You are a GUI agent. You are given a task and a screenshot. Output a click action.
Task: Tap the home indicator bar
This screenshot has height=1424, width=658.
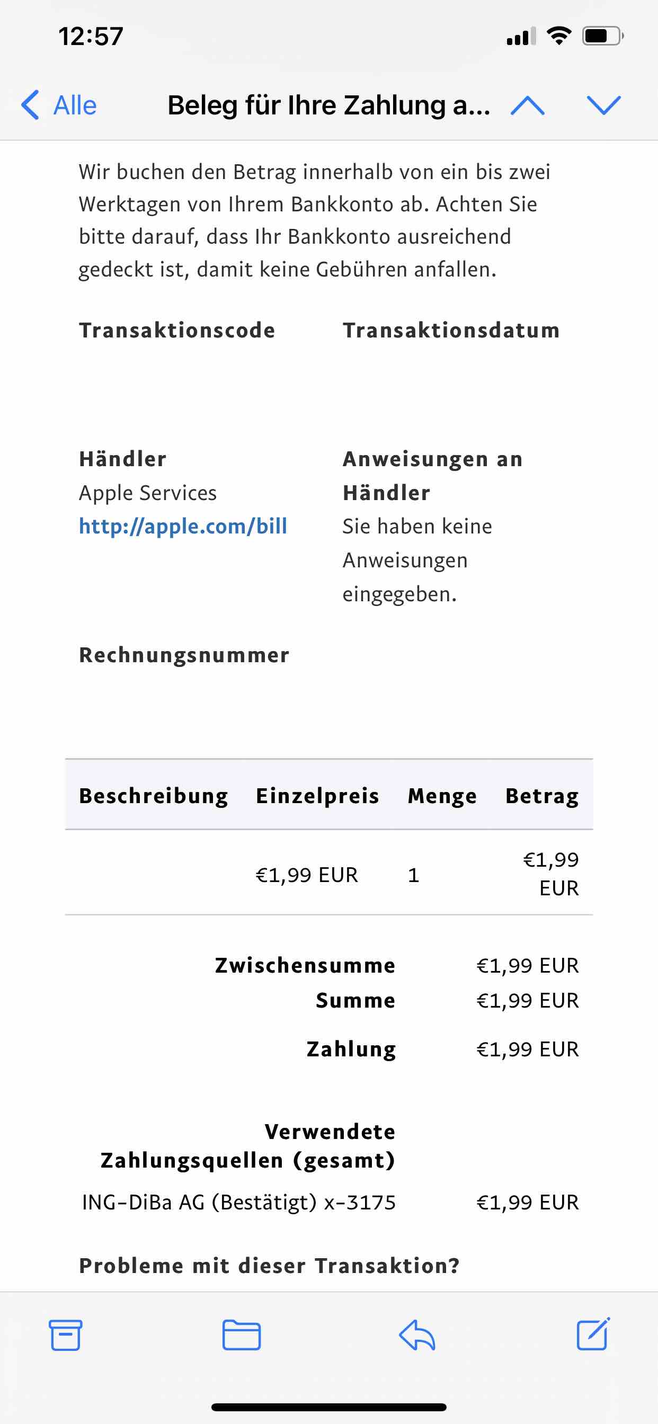[x=329, y=1407]
